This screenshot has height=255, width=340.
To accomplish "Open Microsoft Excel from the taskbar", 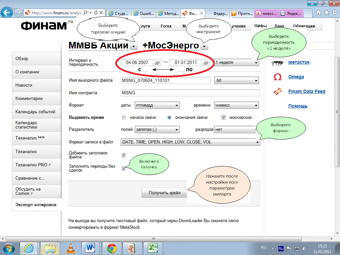I will click(x=153, y=248).
